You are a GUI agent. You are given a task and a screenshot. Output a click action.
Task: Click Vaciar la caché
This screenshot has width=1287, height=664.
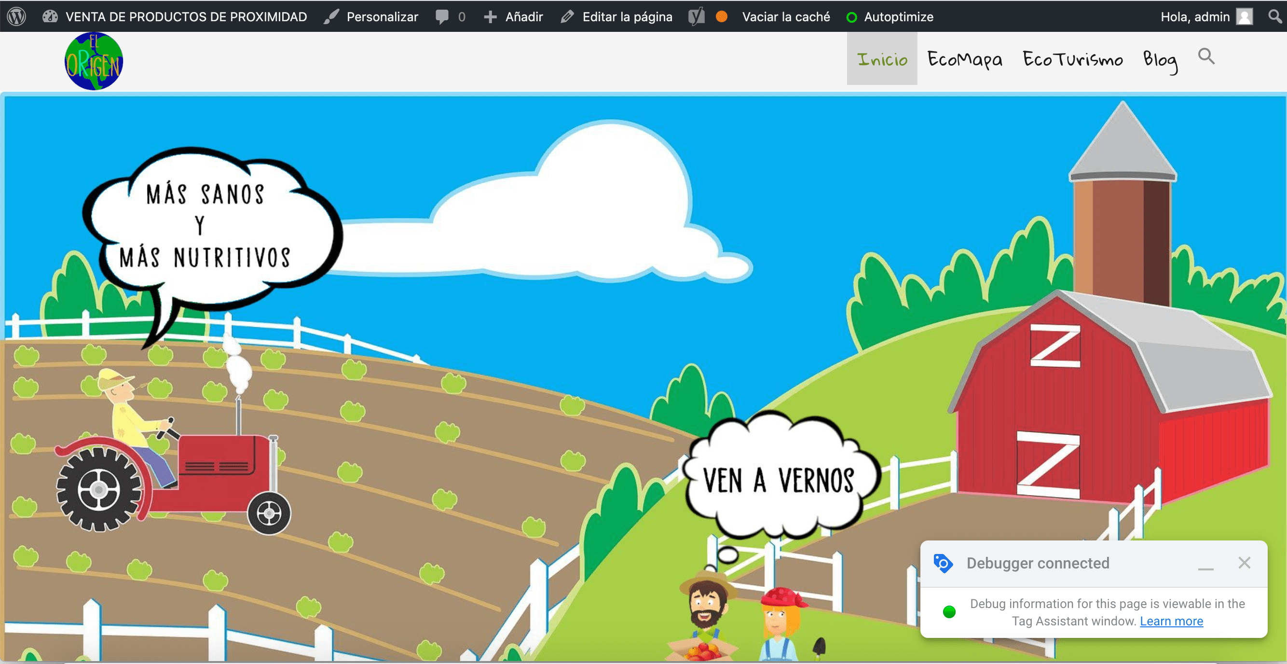(x=786, y=16)
